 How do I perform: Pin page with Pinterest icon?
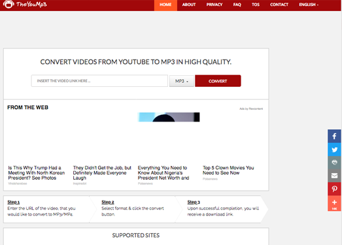click(x=334, y=189)
